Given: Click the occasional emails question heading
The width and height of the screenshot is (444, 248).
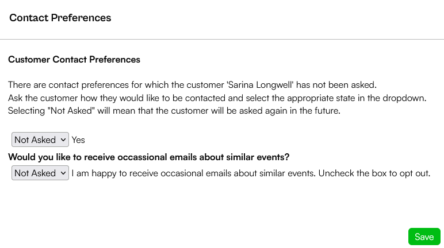Looking at the screenshot, I should pos(148,157).
